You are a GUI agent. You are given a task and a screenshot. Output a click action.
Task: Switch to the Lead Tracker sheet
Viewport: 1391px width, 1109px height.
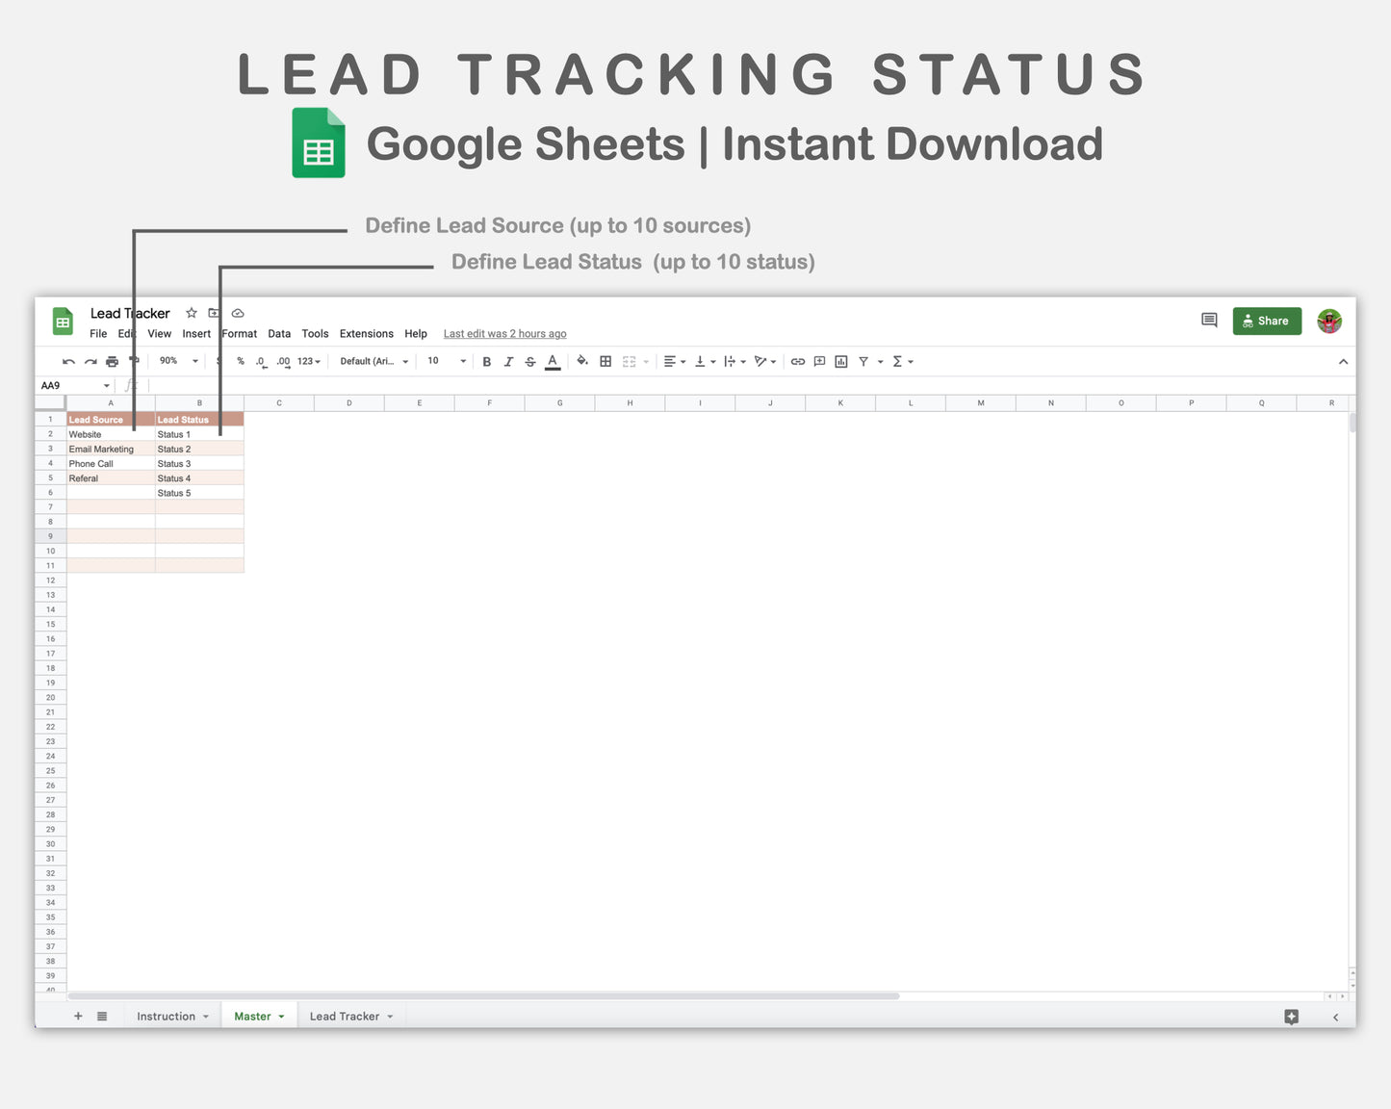pos(344,1016)
